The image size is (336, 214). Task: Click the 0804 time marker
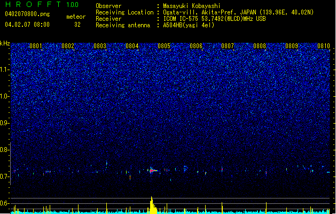pos(132,46)
